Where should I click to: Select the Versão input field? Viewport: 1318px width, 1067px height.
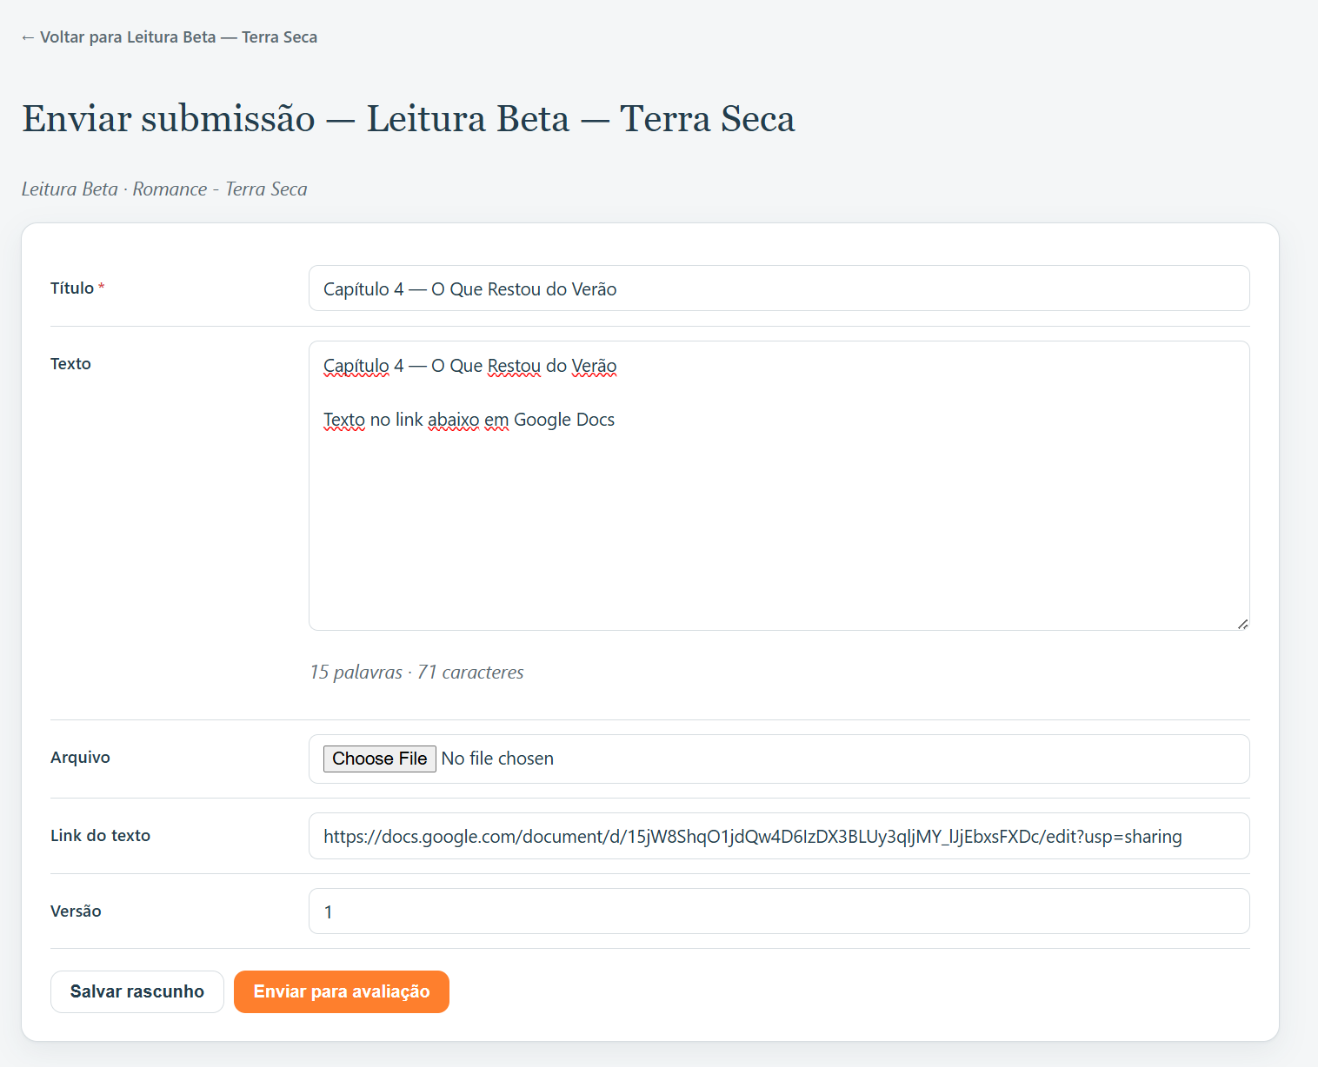pos(779,911)
